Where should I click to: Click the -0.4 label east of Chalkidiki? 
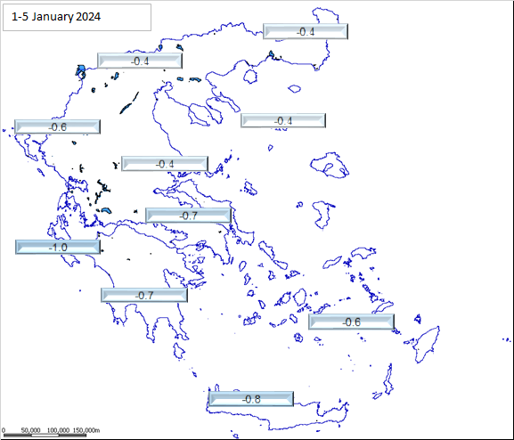pyautogui.click(x=283, y=120)
